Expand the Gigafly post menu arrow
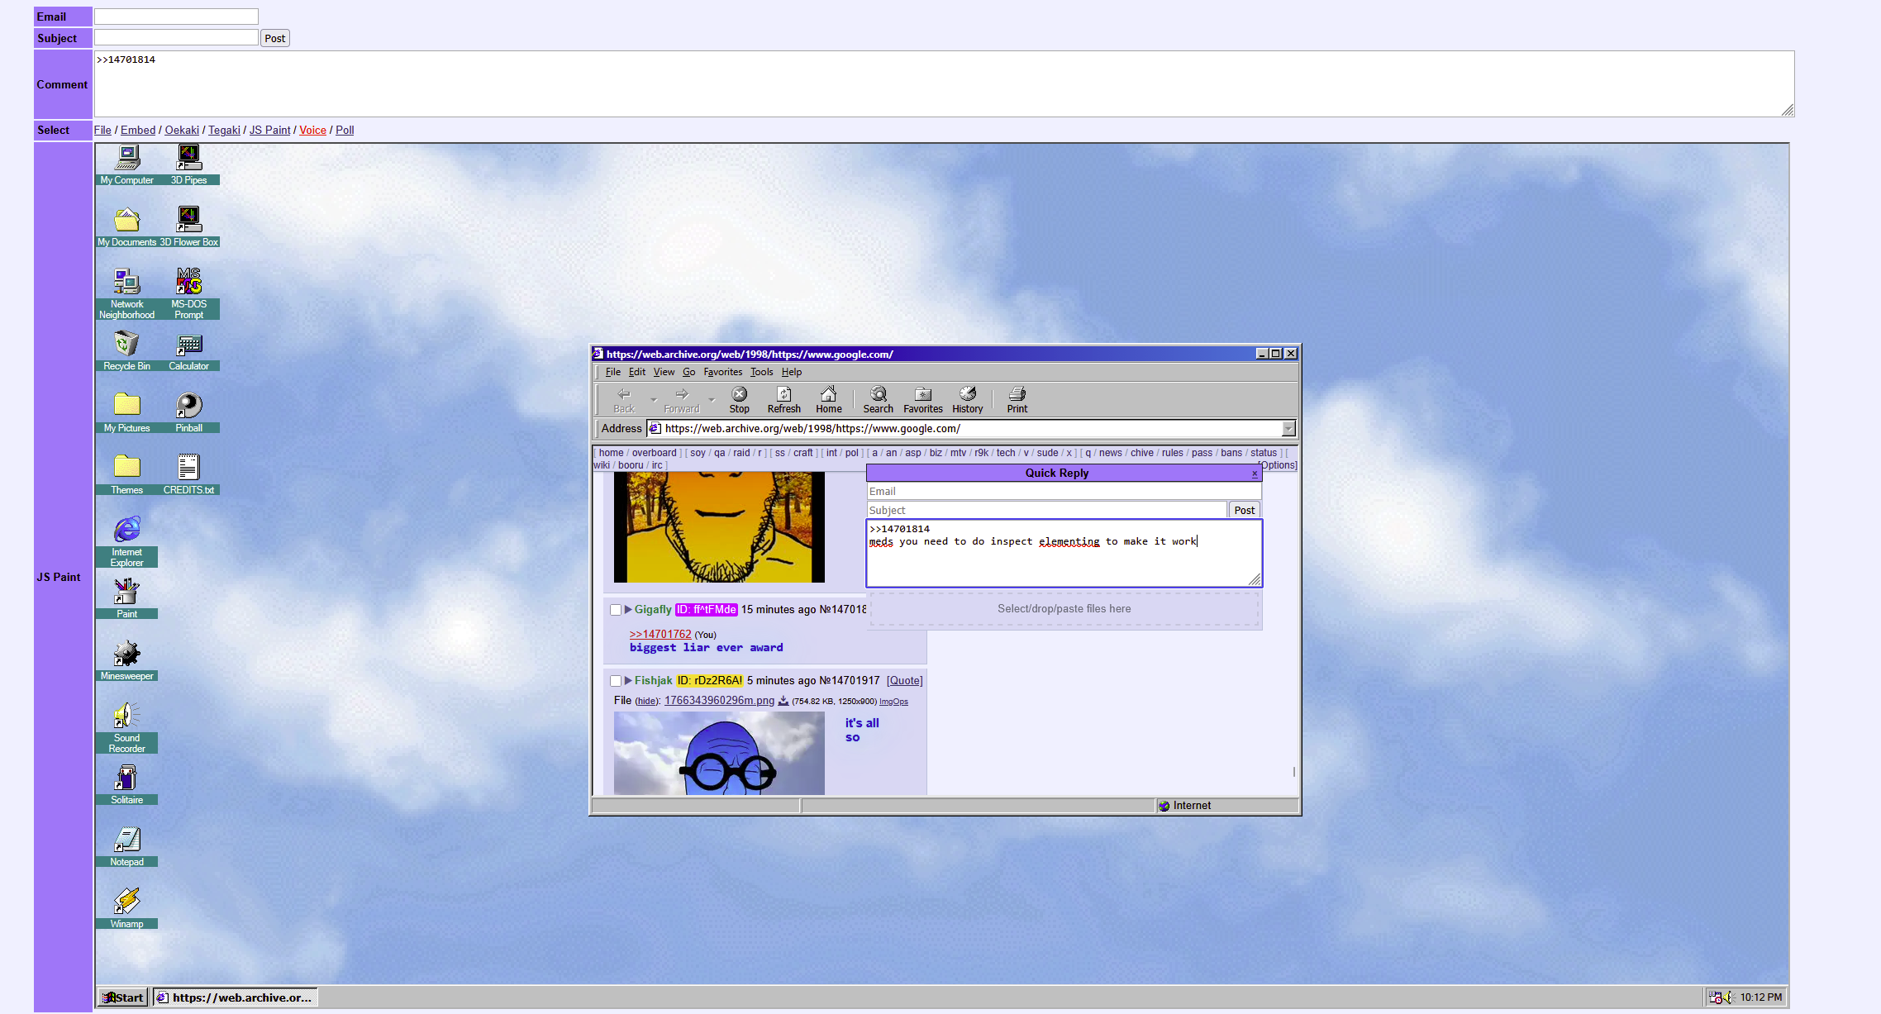Image resolution: width=1881 pixels, height=1014 pixels. coord(628,610)
